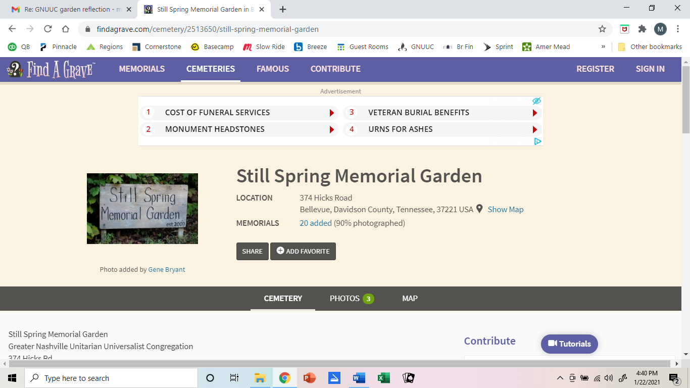Image resolution: width=690 pixels, height=388 pixels.
Task: Open the Tutorials button
Action: point(569,344)
